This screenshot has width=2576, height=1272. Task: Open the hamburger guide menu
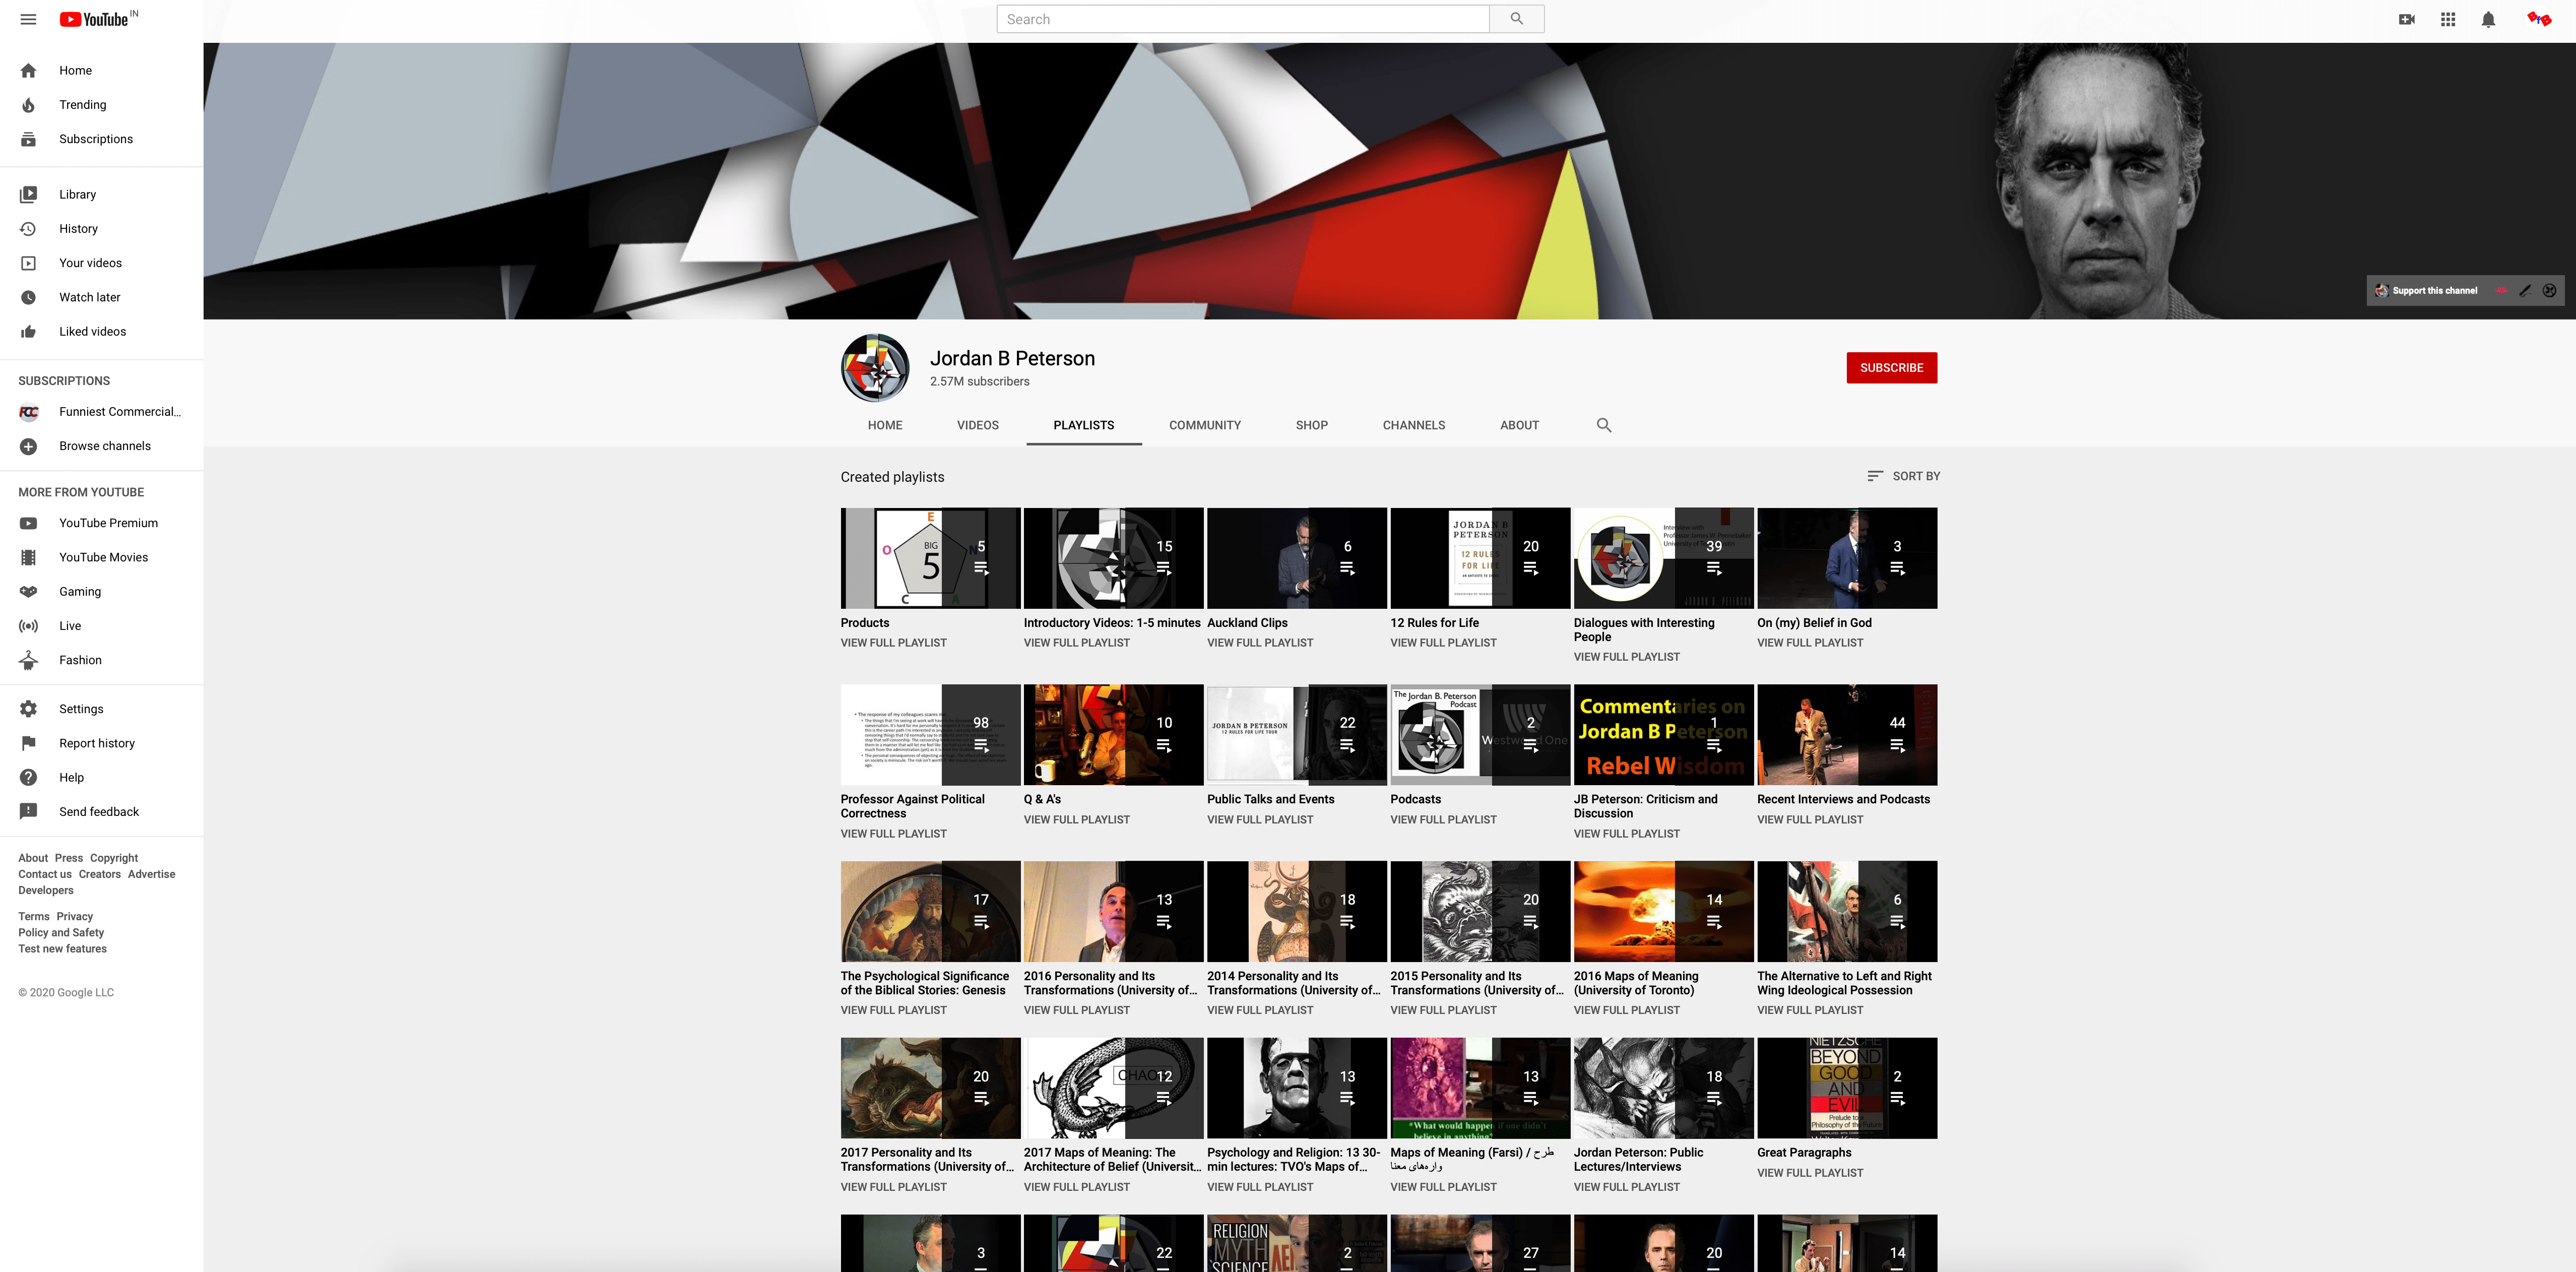(x=28, y=19)
